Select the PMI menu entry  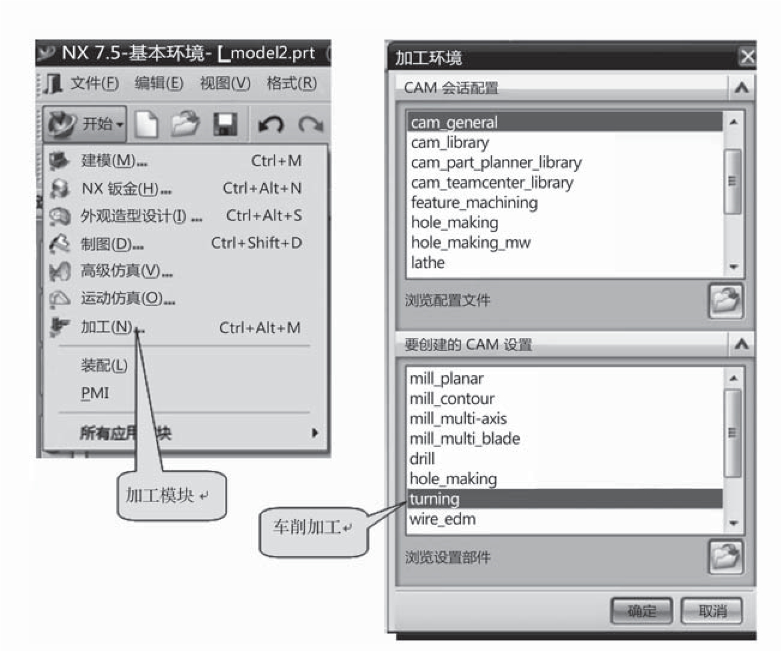pos(185,393)
